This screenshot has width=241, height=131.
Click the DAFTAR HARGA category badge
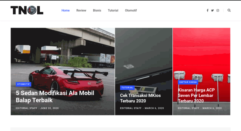(188, 82)
